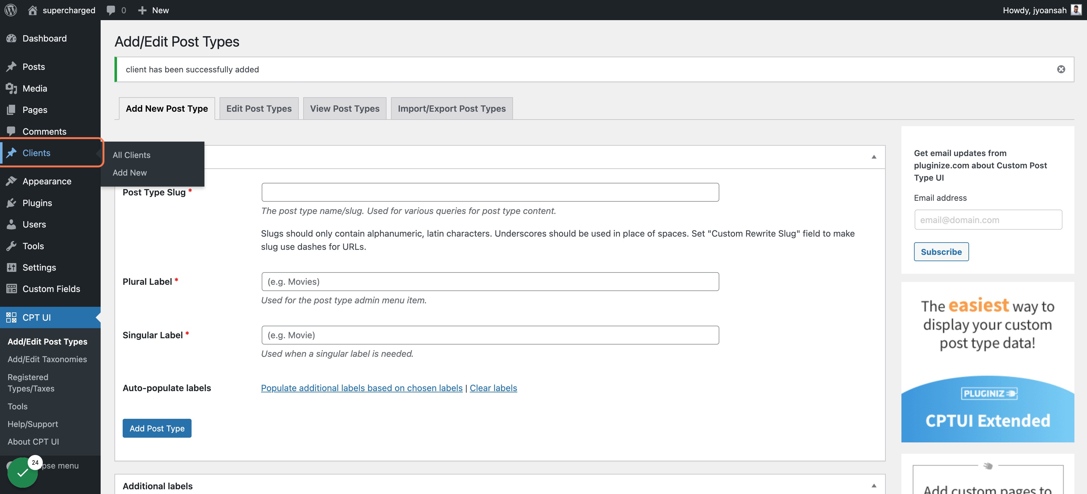Click the WordPress logo icon
The image size is (1087, 494).
coord(11,10)
